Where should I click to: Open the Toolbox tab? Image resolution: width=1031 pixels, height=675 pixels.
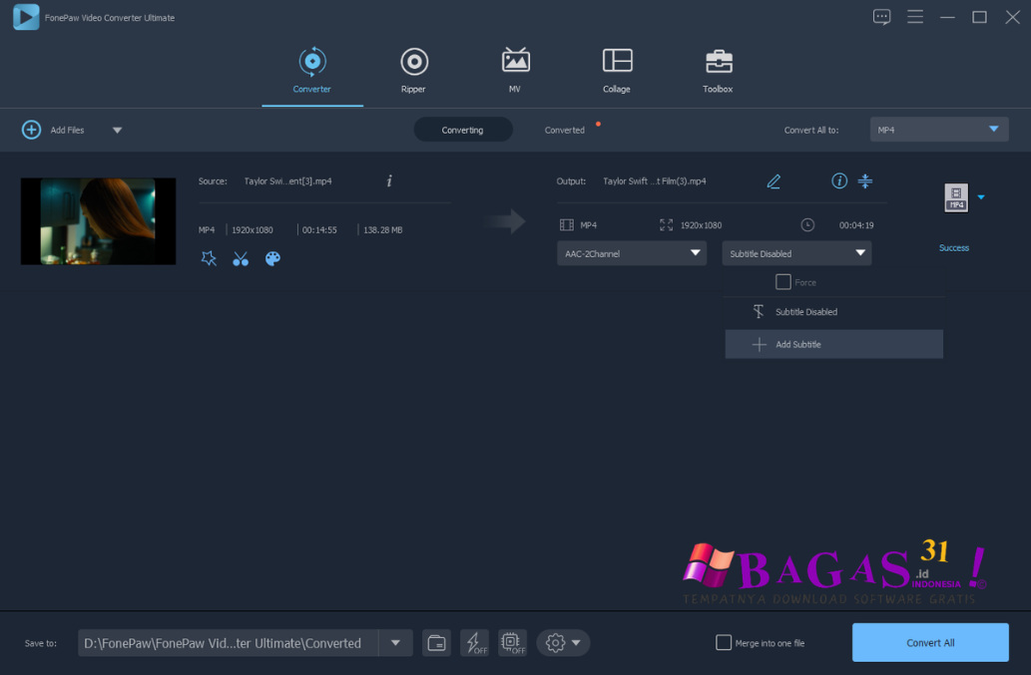point(718,70)
